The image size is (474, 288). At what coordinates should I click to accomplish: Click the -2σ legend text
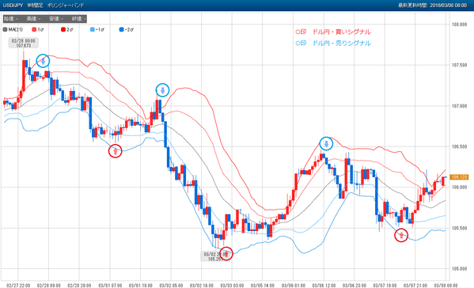tap(129, 29)
